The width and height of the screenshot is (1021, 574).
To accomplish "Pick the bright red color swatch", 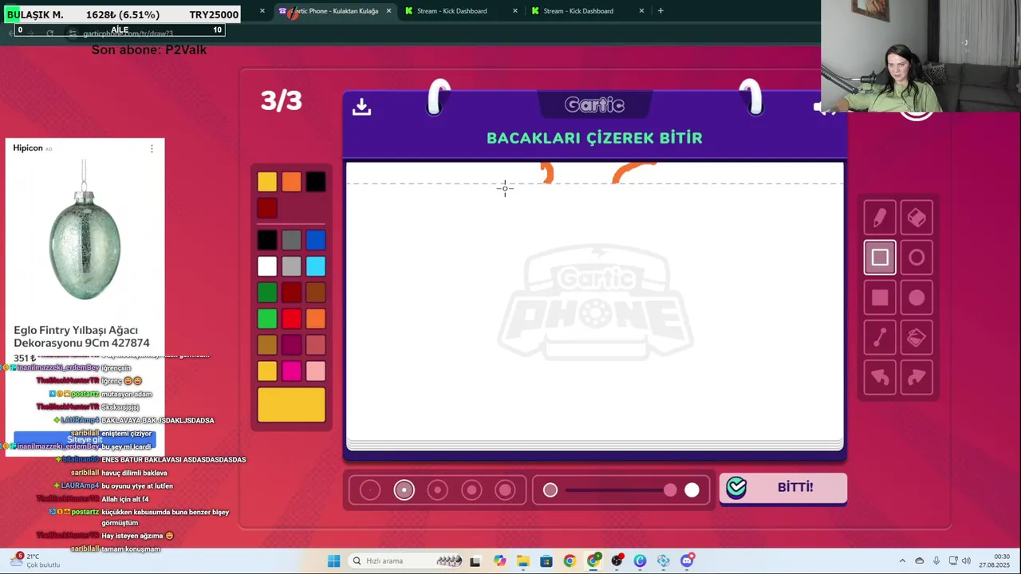I will click(x=292, y=319).
